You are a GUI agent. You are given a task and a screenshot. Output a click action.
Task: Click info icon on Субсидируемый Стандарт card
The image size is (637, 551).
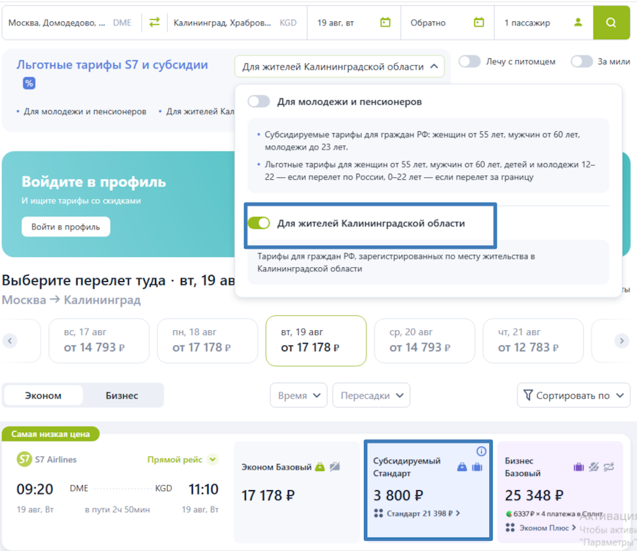click(481, 451)
